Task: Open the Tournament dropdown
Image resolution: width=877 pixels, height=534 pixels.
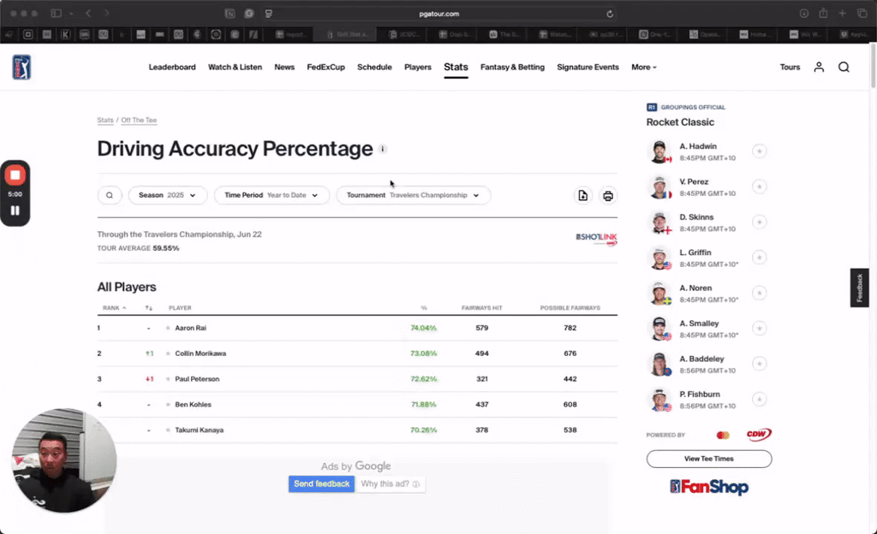Action: tap(414, 195)
